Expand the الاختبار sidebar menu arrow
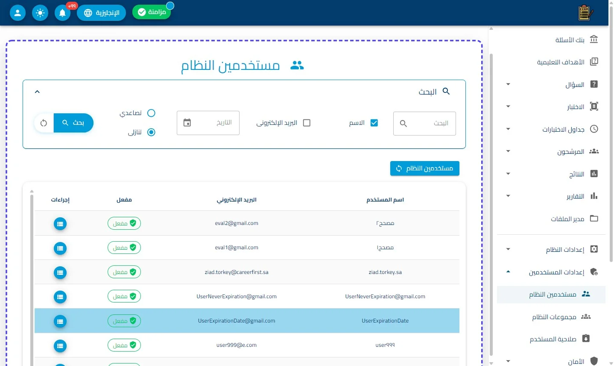The width and height of the screenshot is (614, 366). [508, 107]
